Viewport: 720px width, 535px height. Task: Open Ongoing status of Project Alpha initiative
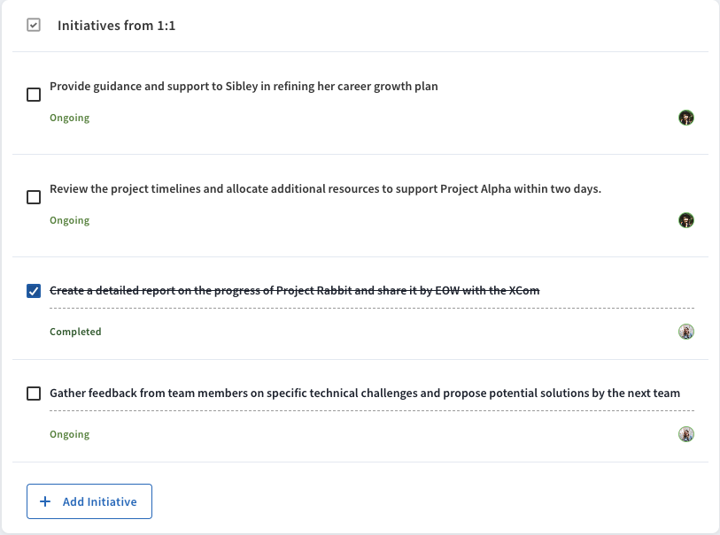[69, 220]
